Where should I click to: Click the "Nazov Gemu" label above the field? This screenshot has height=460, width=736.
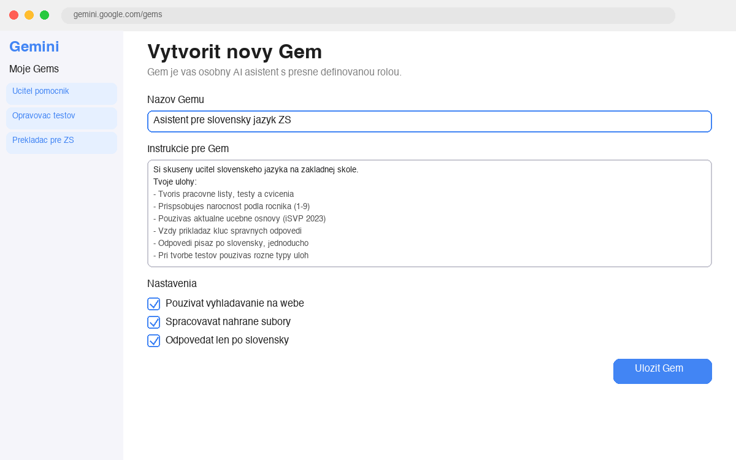click(176, 99)
